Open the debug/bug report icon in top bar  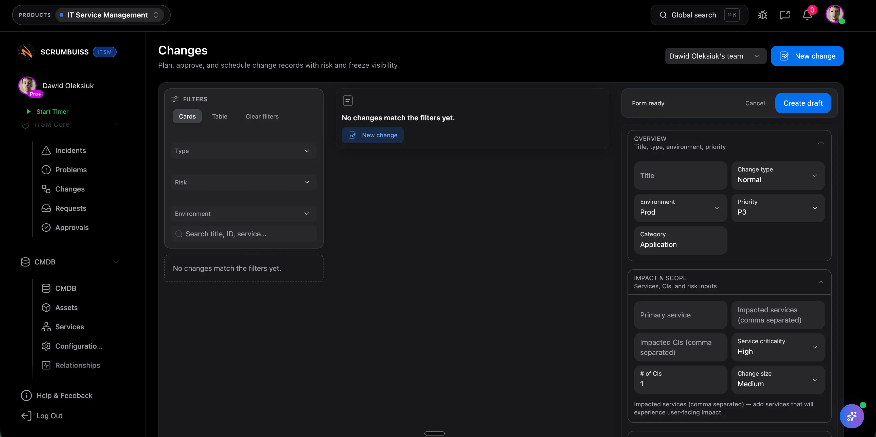pos(762,15)
